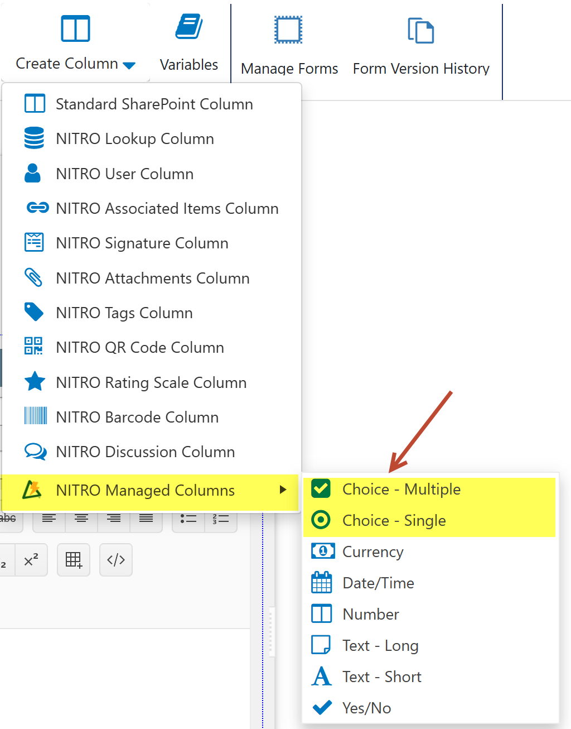This screenshot has width=571, height=729.
Task: Select NITRO Associated Items Column
Action: coord(152,208)
